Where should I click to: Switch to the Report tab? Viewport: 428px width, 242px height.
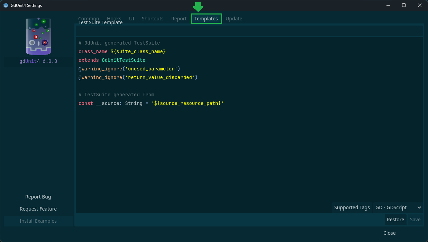[179, 19]
